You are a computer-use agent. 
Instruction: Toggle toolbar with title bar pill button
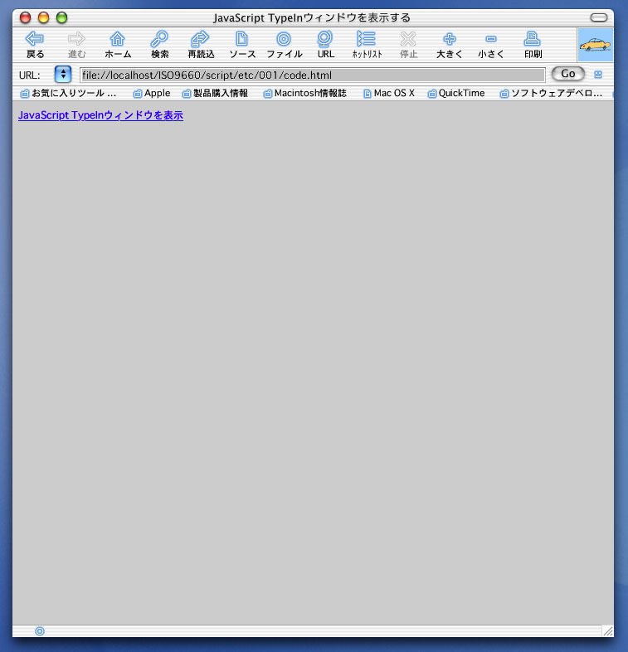(599, 17)
